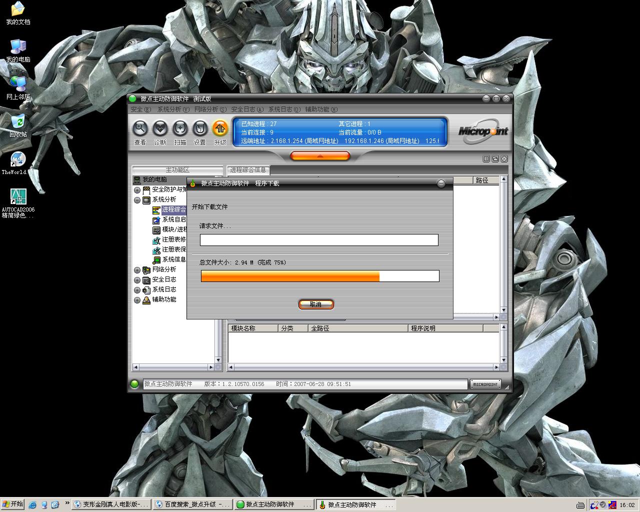Click the MICROPOINT badge in the status bar
Screen dimensions: 640x512
point(485,384)
